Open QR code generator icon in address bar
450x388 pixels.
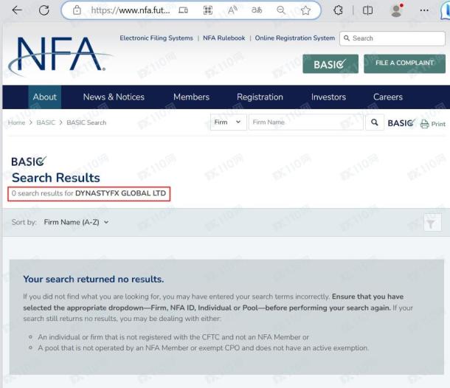[x=208, y=10]
